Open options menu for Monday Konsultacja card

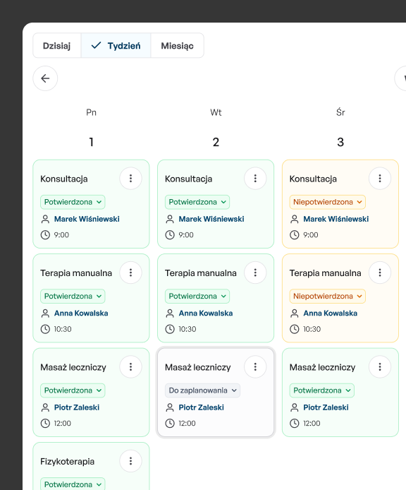(131, 179)
